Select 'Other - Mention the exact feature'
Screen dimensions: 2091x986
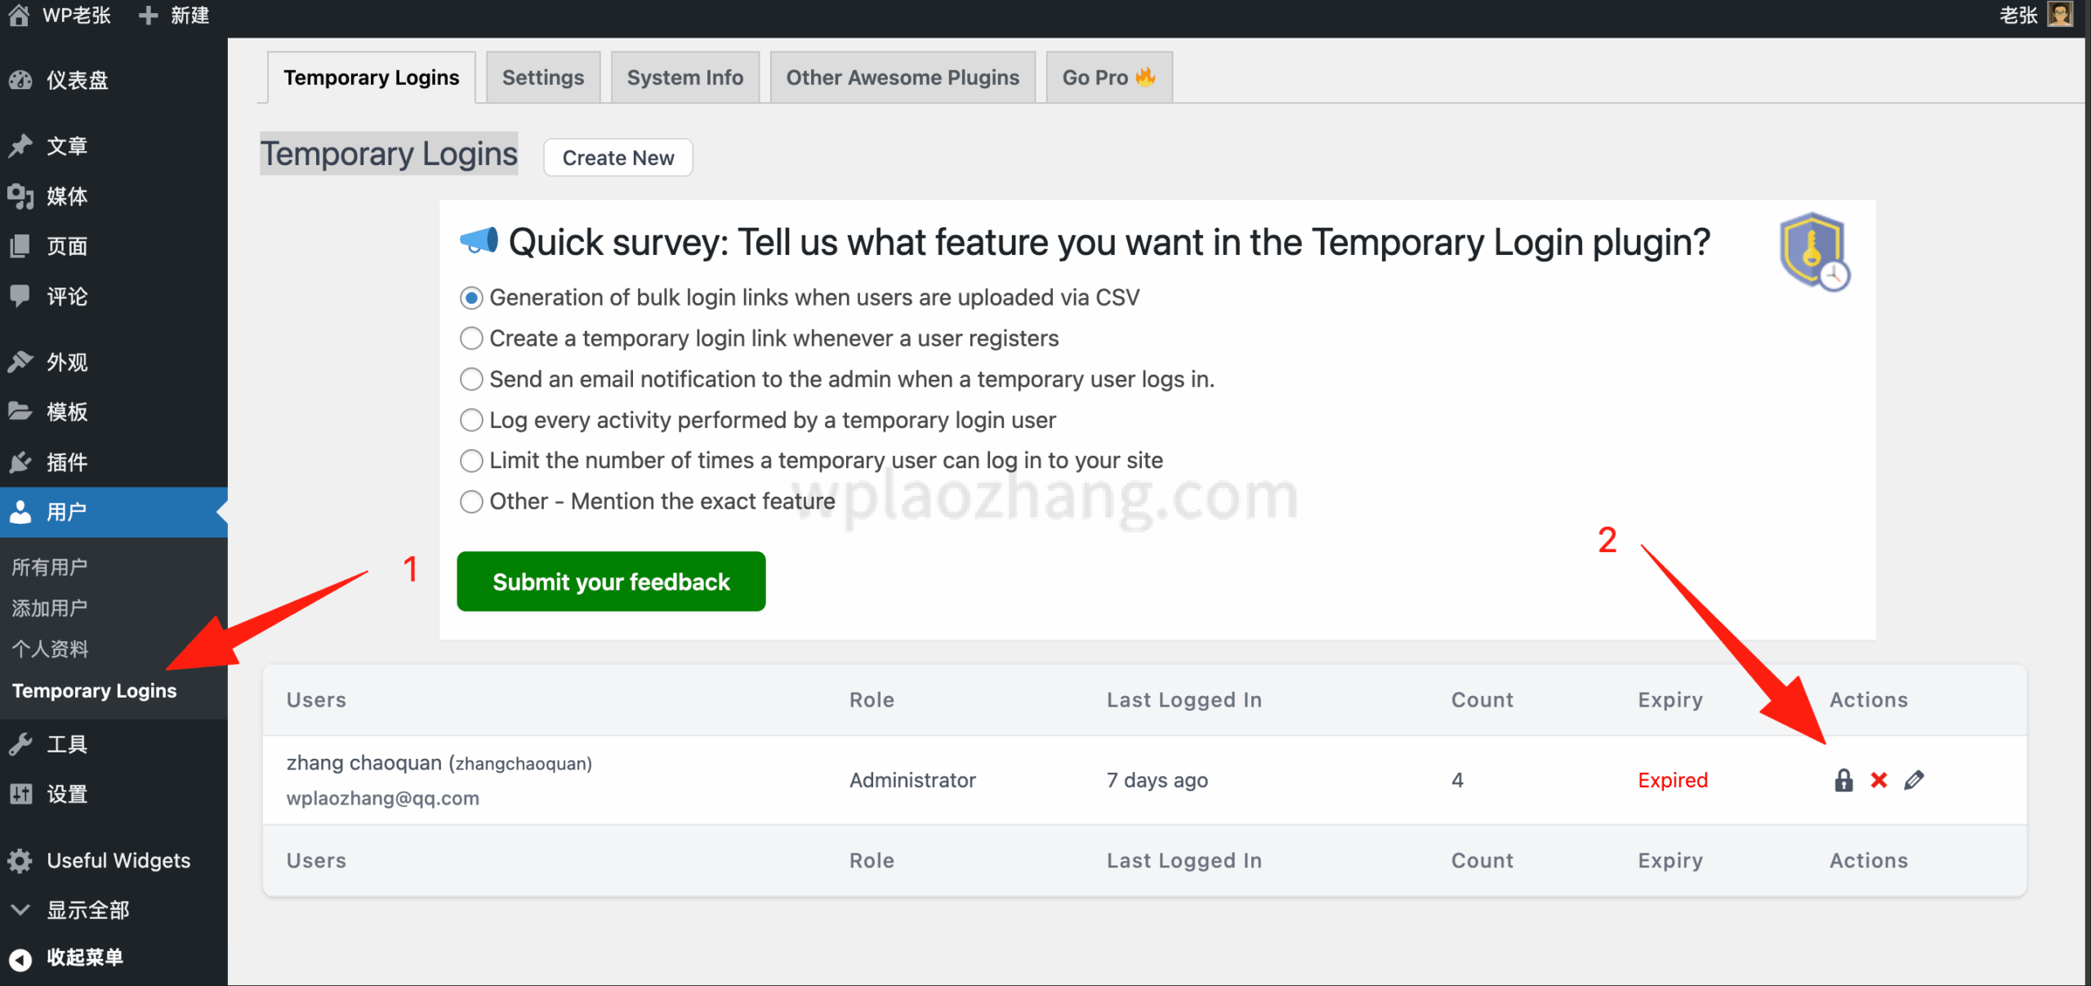click(x=471, y=502)
